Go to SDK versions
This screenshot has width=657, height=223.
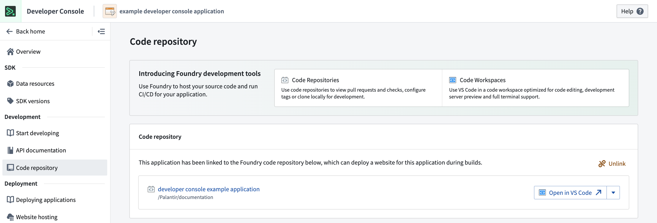(55, 101)
